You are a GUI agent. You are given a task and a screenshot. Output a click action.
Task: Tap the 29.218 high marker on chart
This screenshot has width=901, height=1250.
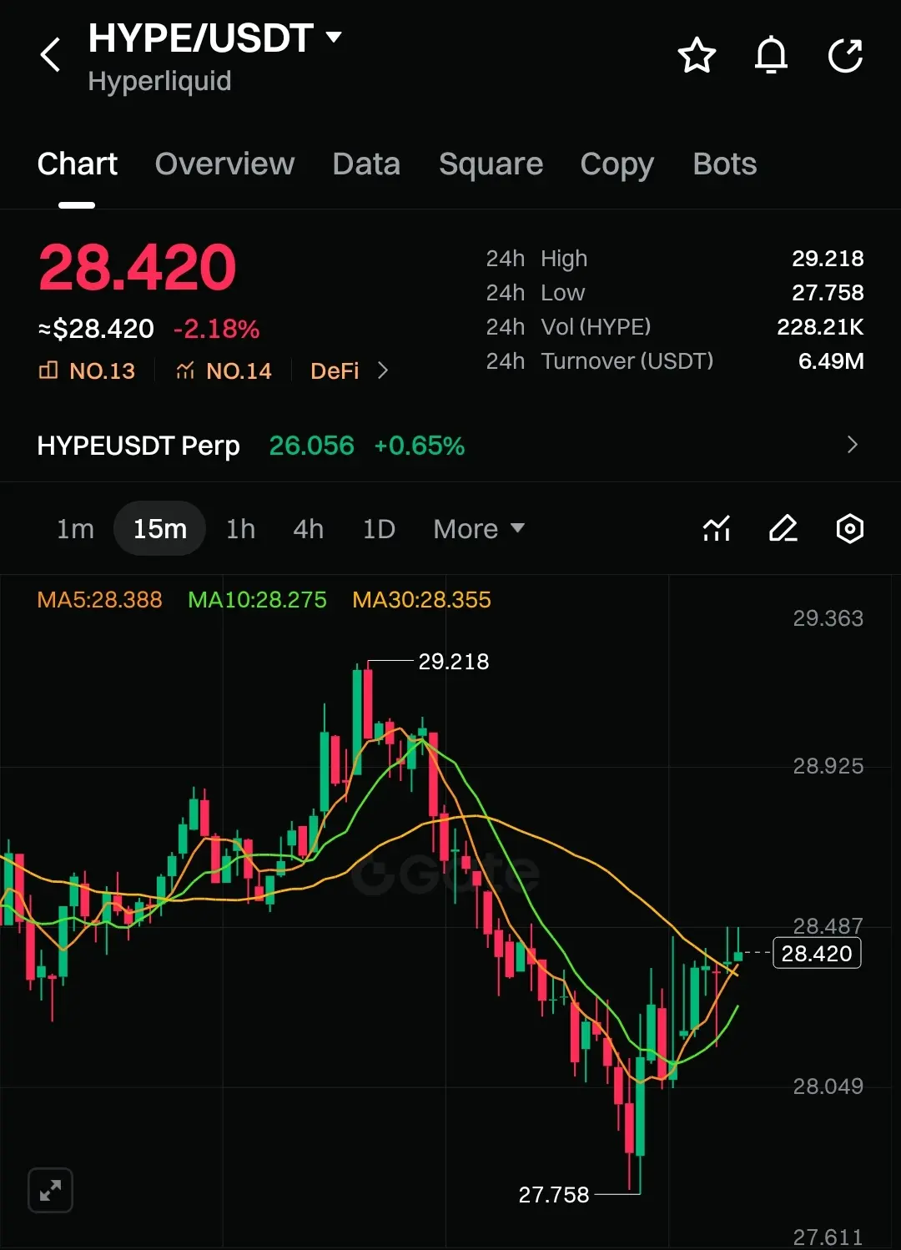coord(453,662)
